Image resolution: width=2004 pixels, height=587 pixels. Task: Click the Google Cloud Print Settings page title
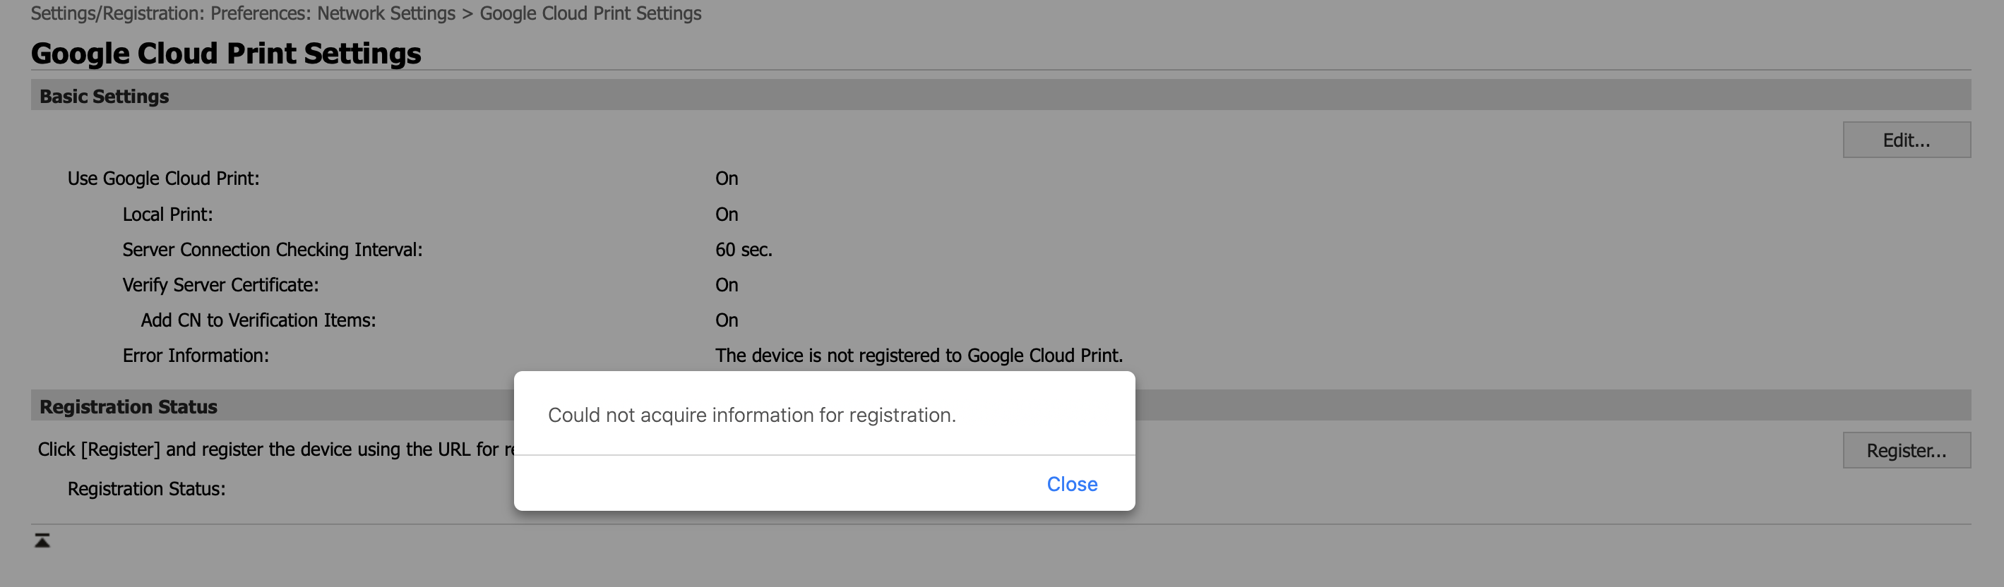click(225, 52)
